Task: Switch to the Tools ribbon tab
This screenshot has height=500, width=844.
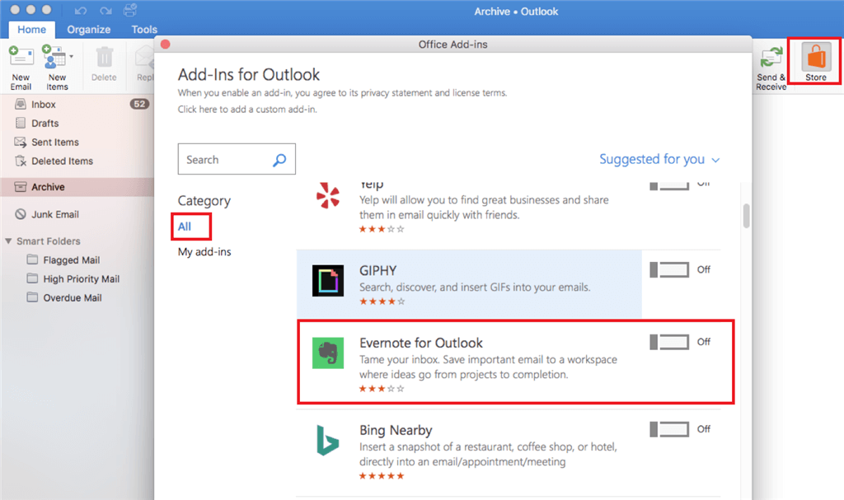Action: 144,30
